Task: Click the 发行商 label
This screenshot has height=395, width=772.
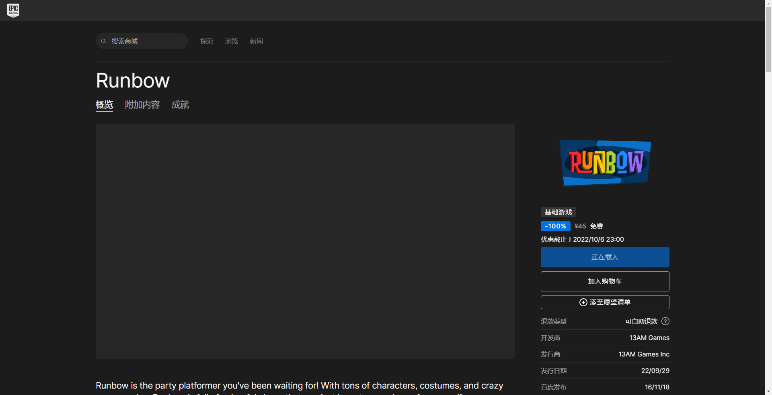Action: (550, 354)
